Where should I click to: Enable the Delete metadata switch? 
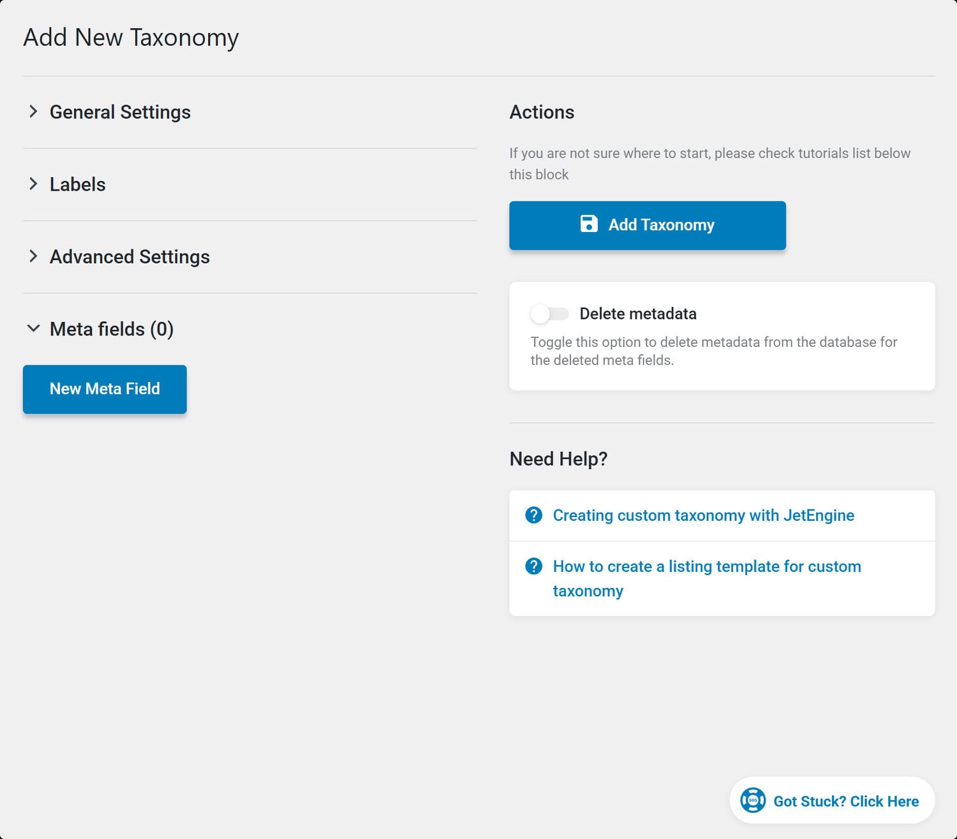tap(550, 314)
